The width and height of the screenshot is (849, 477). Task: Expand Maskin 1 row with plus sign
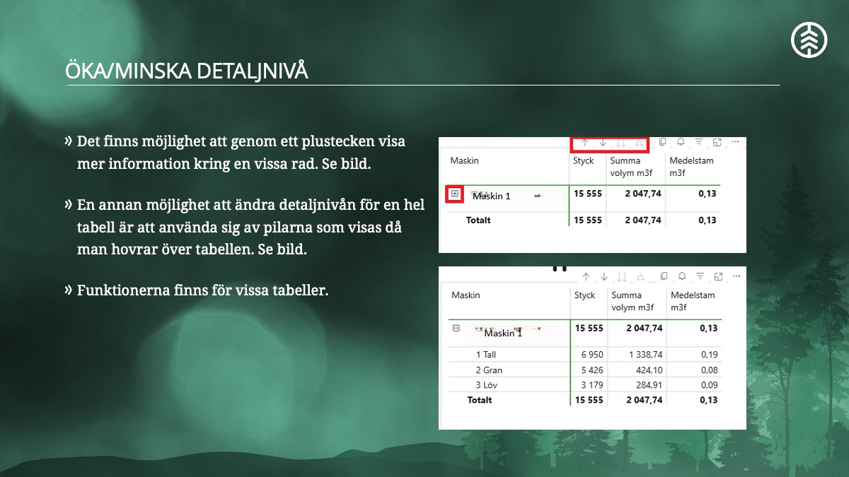(x=455, y=194)
